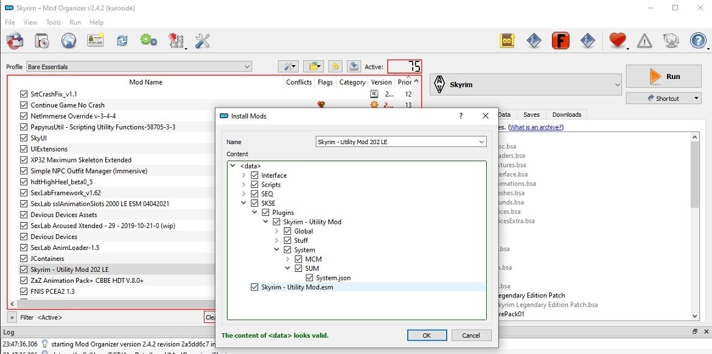The height and width of the screenshot is (354, 712).
Task: Select the XP32 Maximum Skeleton Extended row
Action: click(117, 160)
